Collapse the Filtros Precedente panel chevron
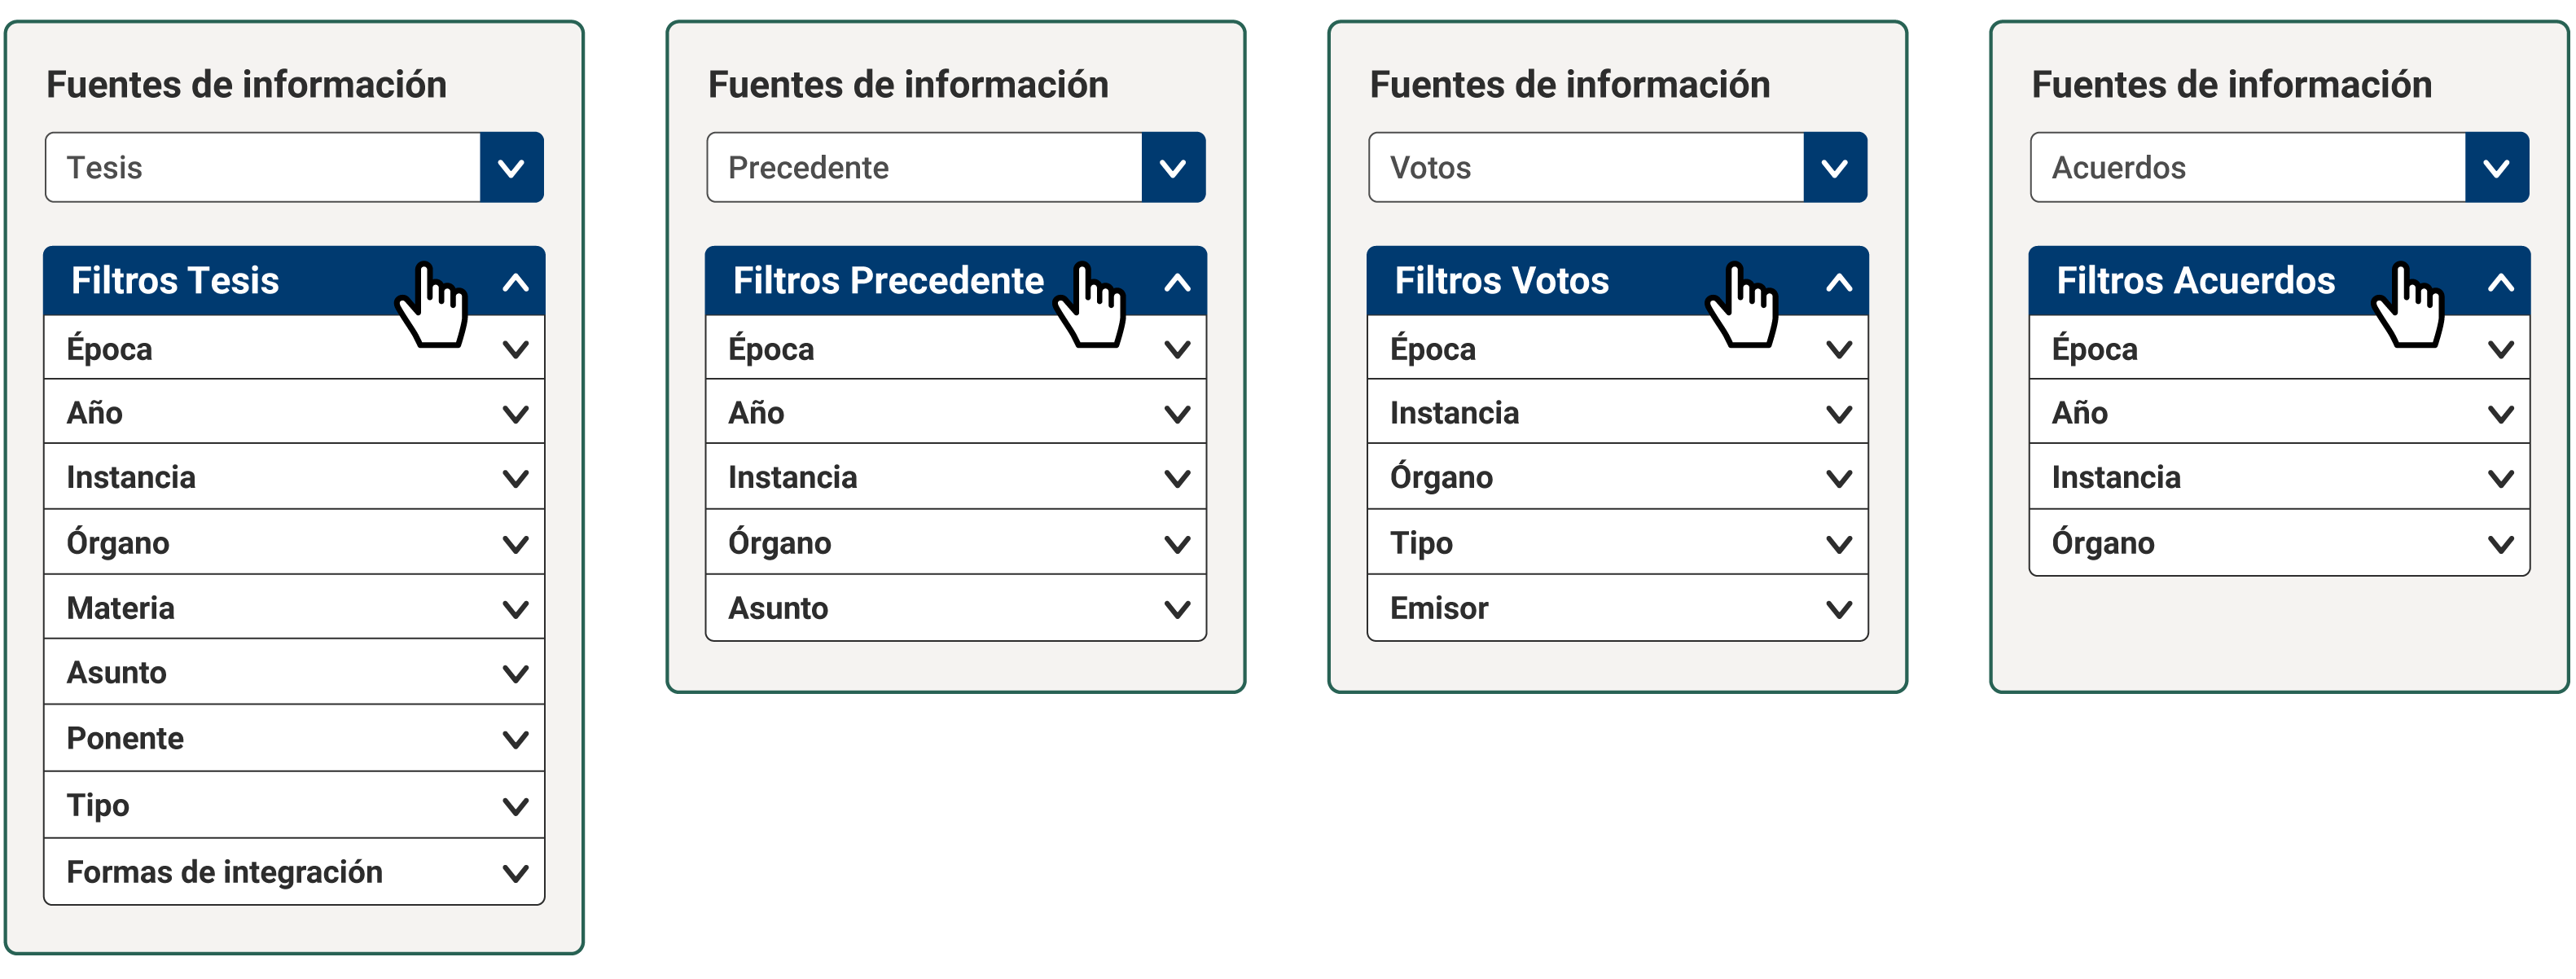Viewport: 2576px width, 979px height. [x=1177, y=282]
